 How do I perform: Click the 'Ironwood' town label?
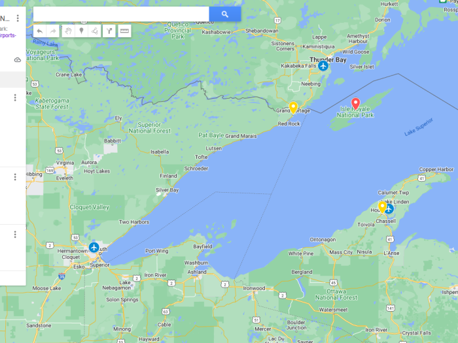point(254,288)
